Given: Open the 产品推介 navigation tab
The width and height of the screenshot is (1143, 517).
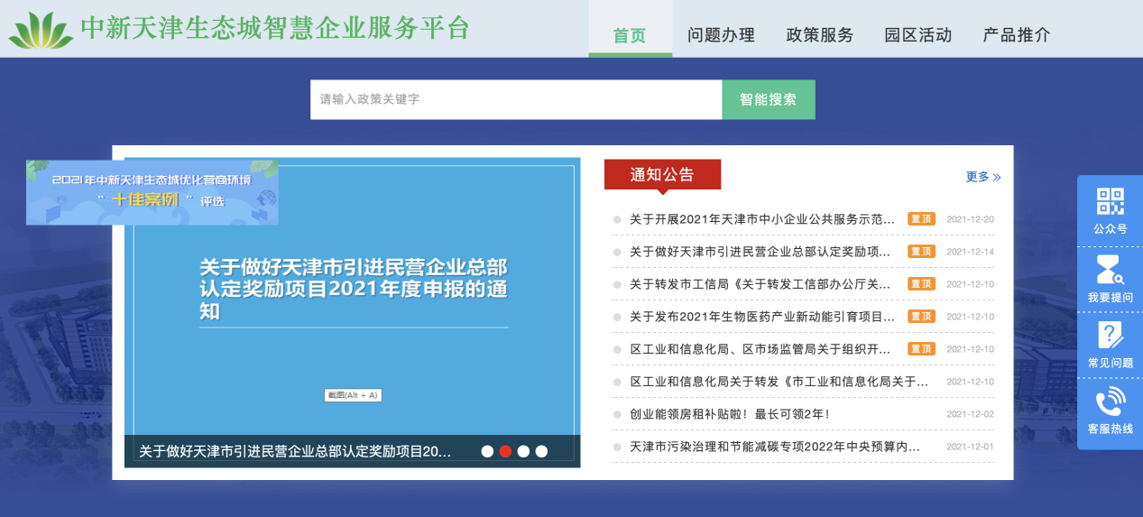Looking at the screenshot, I should 1017,35.
